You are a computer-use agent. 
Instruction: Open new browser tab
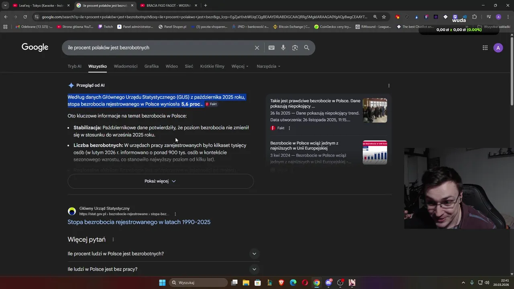206,5
